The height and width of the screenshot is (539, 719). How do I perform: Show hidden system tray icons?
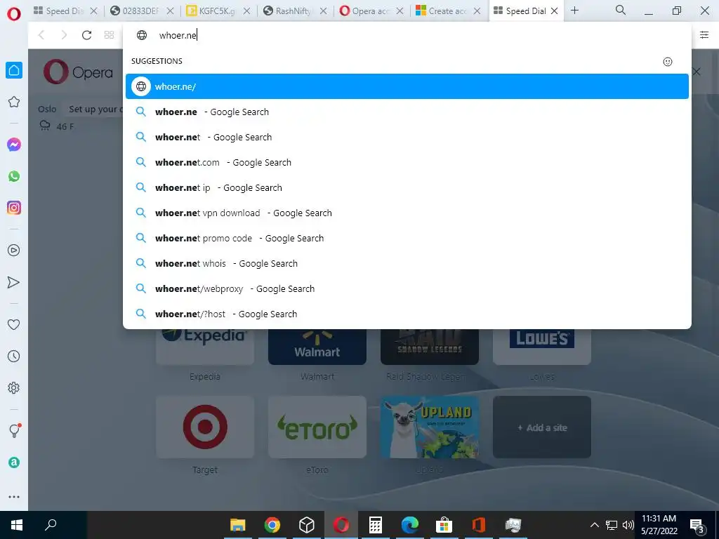594,525
